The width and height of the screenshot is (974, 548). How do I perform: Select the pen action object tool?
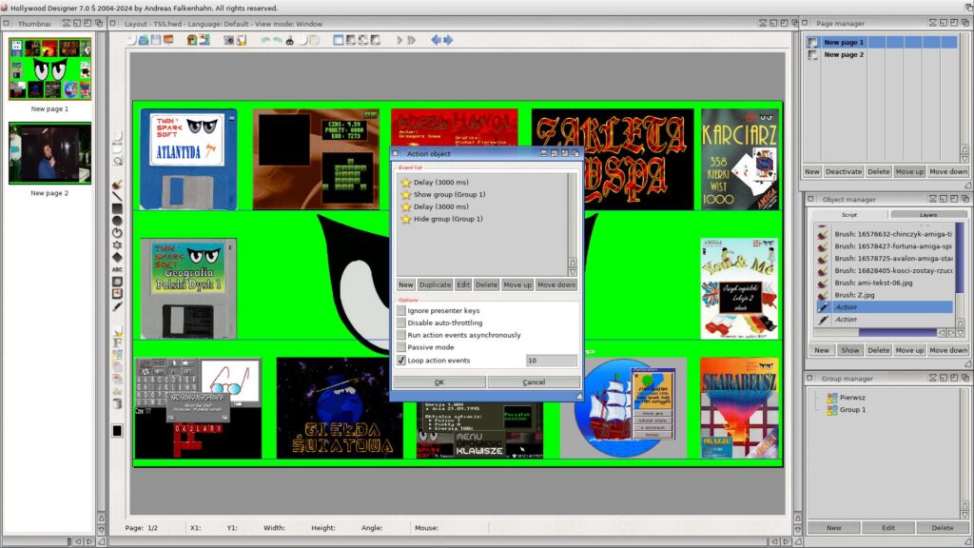(x=117, y=306)
